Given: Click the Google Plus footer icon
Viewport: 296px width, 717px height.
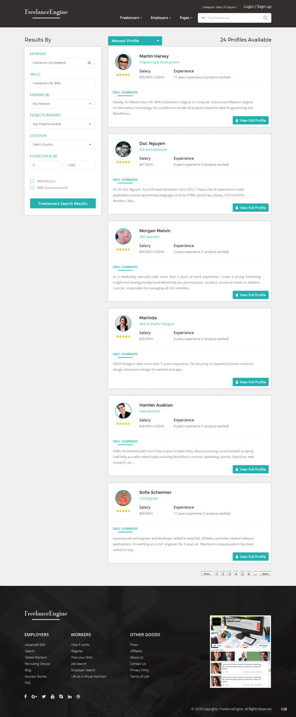Looking at the screenshot, I should pos(34,696).
